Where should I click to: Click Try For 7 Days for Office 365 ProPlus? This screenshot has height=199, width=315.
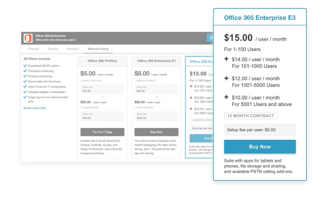click(x=102, y=132)
